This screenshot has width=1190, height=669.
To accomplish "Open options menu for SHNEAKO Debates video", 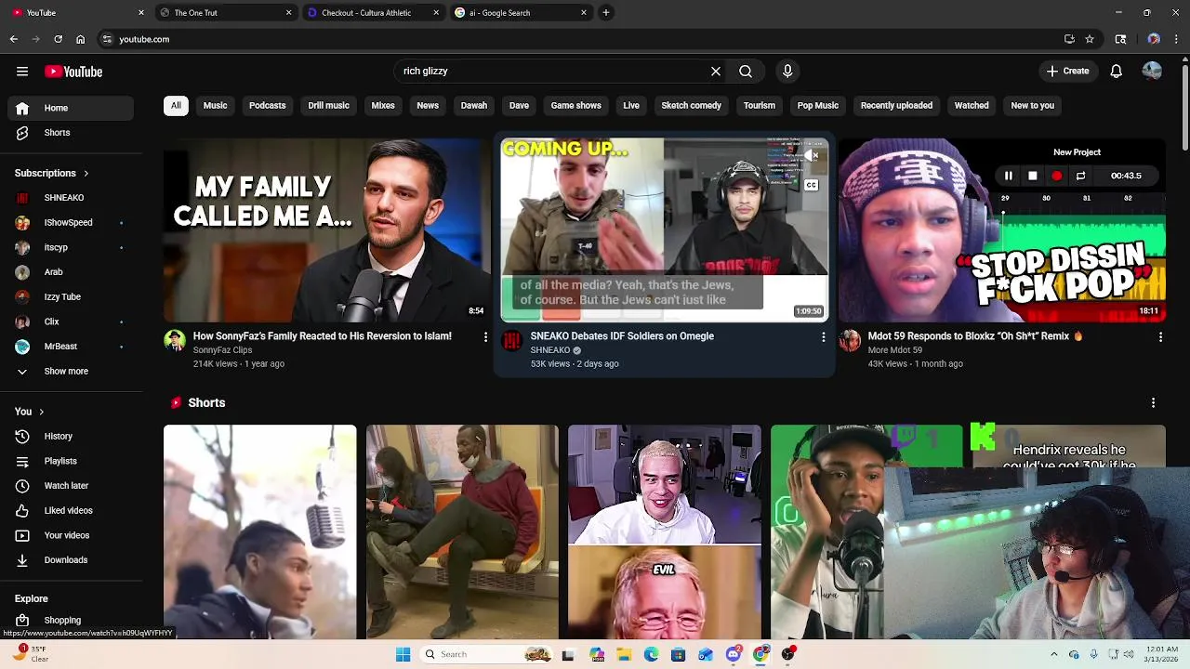I will click(823, 337).
